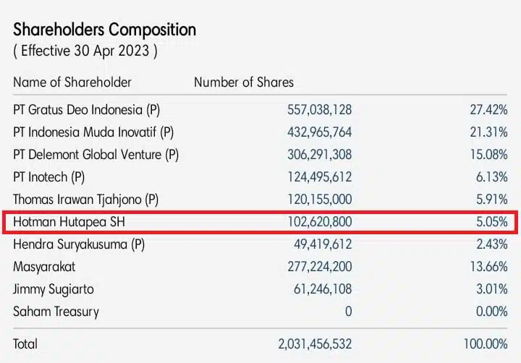
Task: Click the 27.42% percentage value
Action: point(488,111)
